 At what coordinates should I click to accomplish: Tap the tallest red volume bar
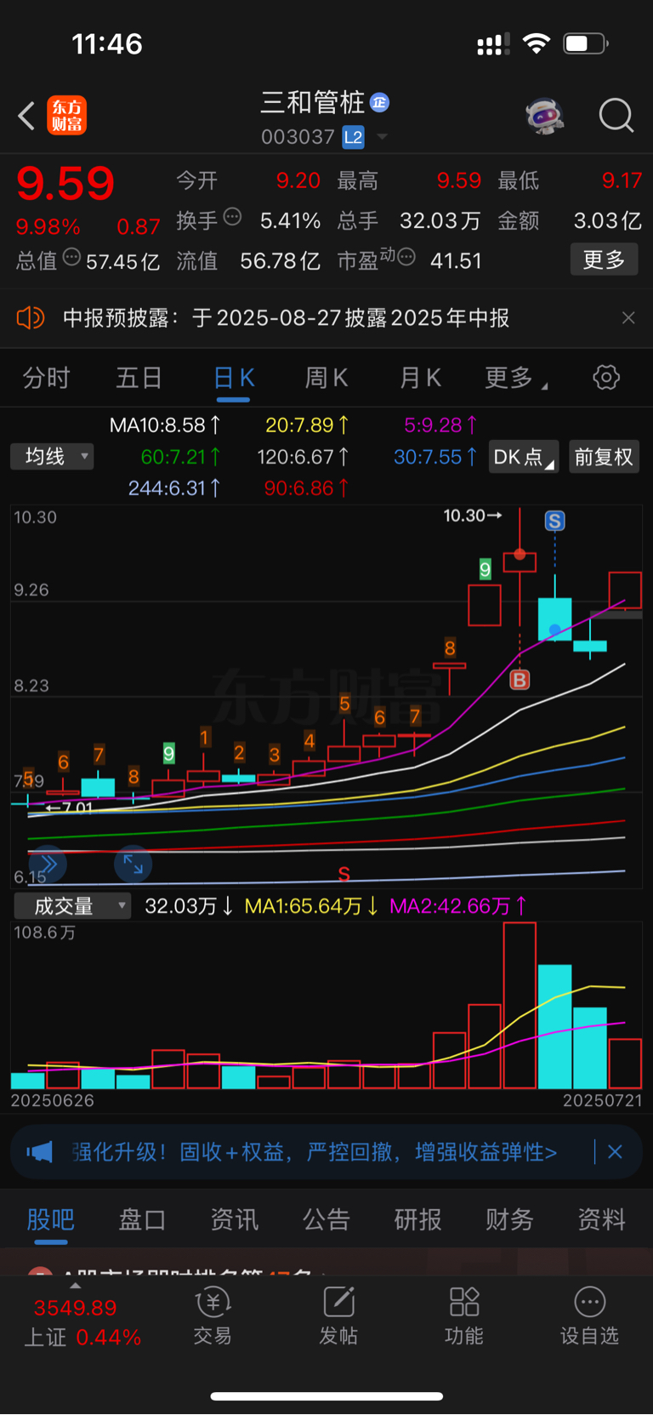click(x=520, y=1006)
